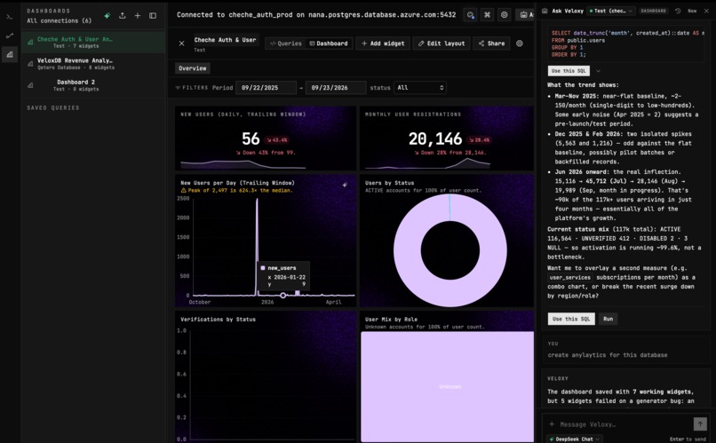The width and height of the screenshot is (716, 443).
Task: Switch to the Dashboard view
Action: (329, 44)
